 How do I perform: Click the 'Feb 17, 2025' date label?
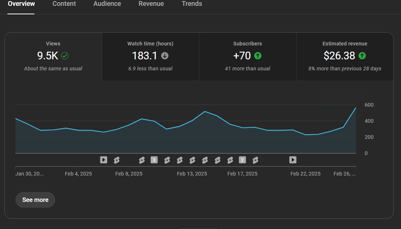242,174
